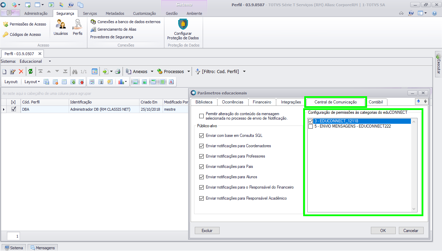Click the copy pages icon in quick access bar
442x251 pixels.
(x=80, y=5)
